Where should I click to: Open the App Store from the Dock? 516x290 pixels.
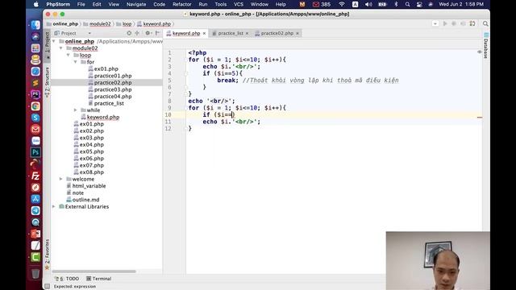[35, 199]
